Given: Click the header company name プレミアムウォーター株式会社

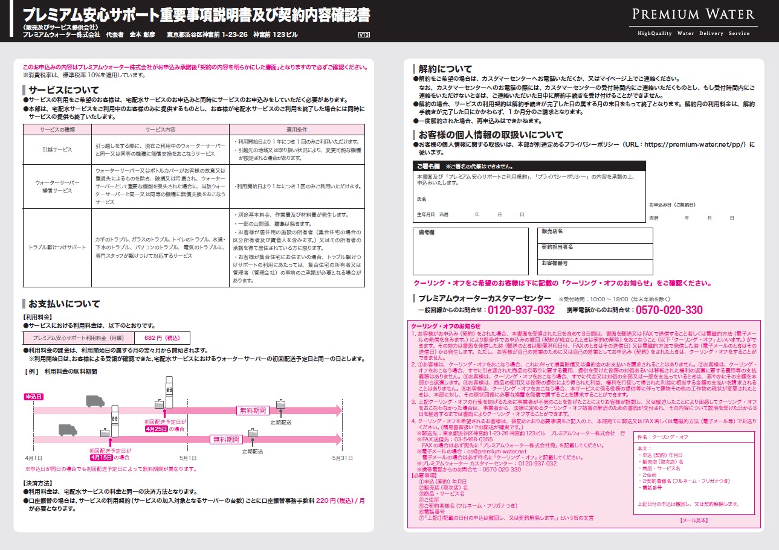Looking at the screenshot, I should click(61, 34).
